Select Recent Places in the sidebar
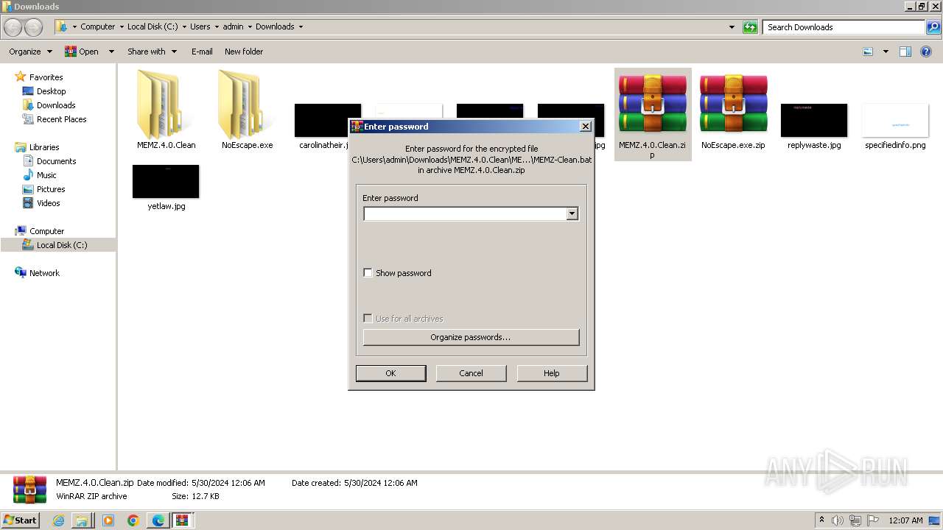 [x=62, y=119]
